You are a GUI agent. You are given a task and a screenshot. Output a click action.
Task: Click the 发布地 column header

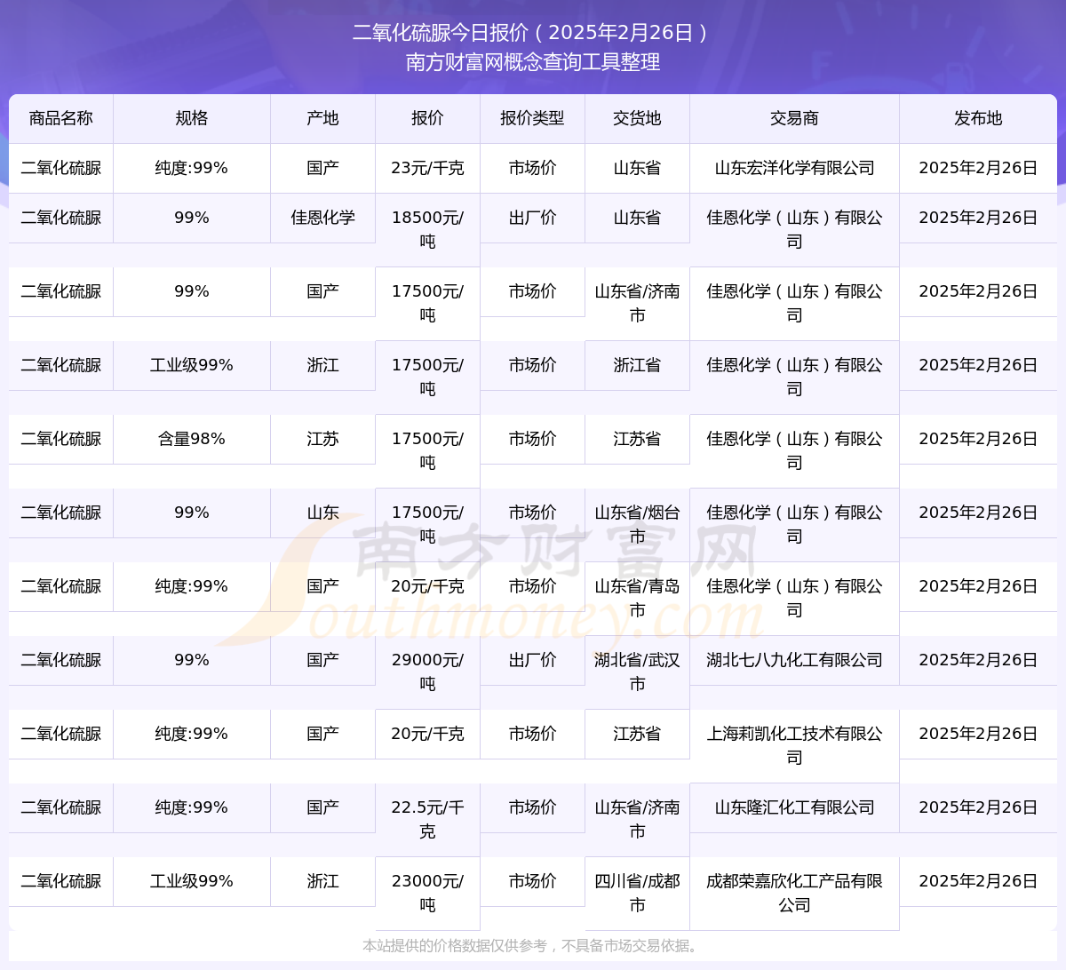pos(978,118)
